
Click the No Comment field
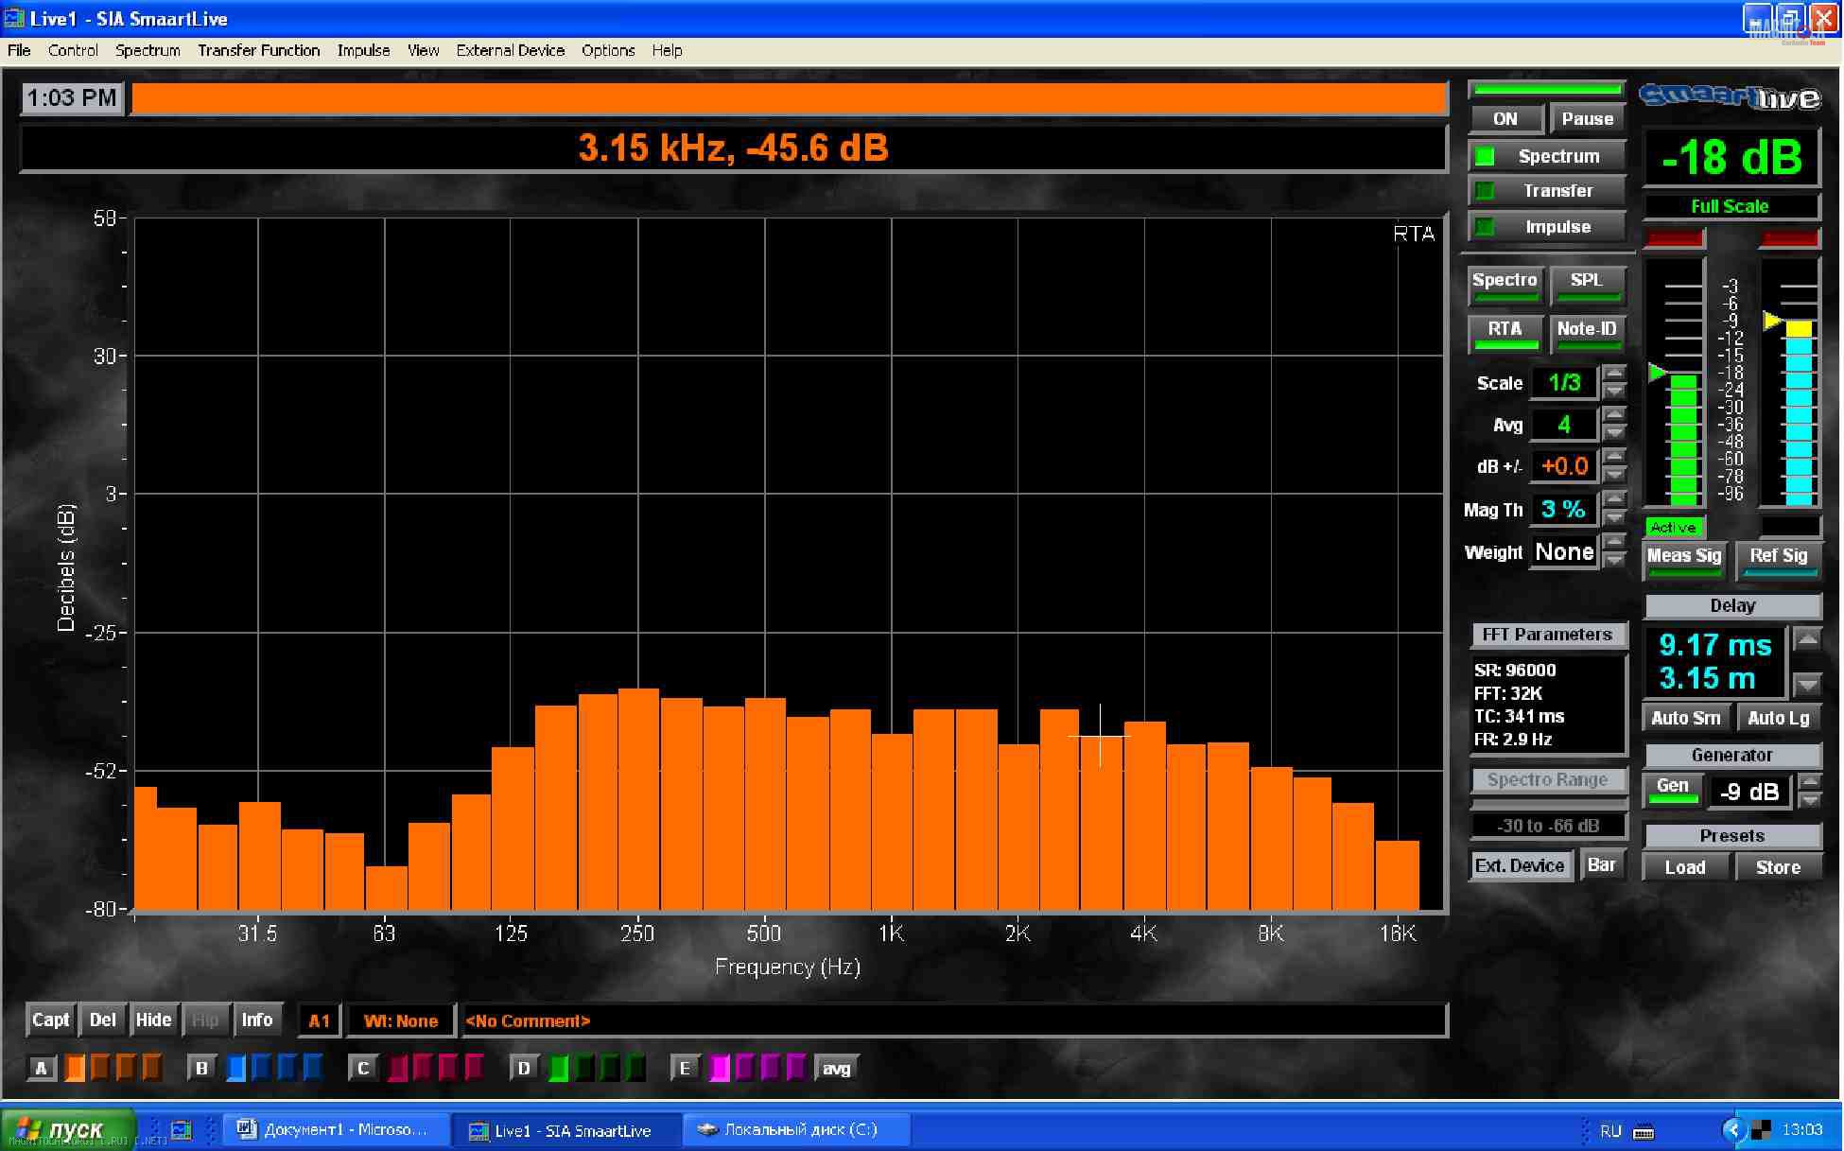(953, 1021)
